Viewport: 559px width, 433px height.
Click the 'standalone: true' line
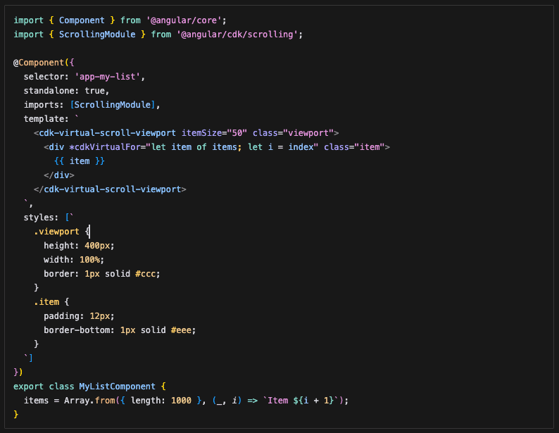click(x=66, y=91)
